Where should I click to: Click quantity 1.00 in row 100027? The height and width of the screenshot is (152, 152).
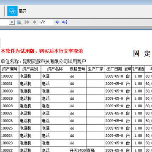click(138, 113)
